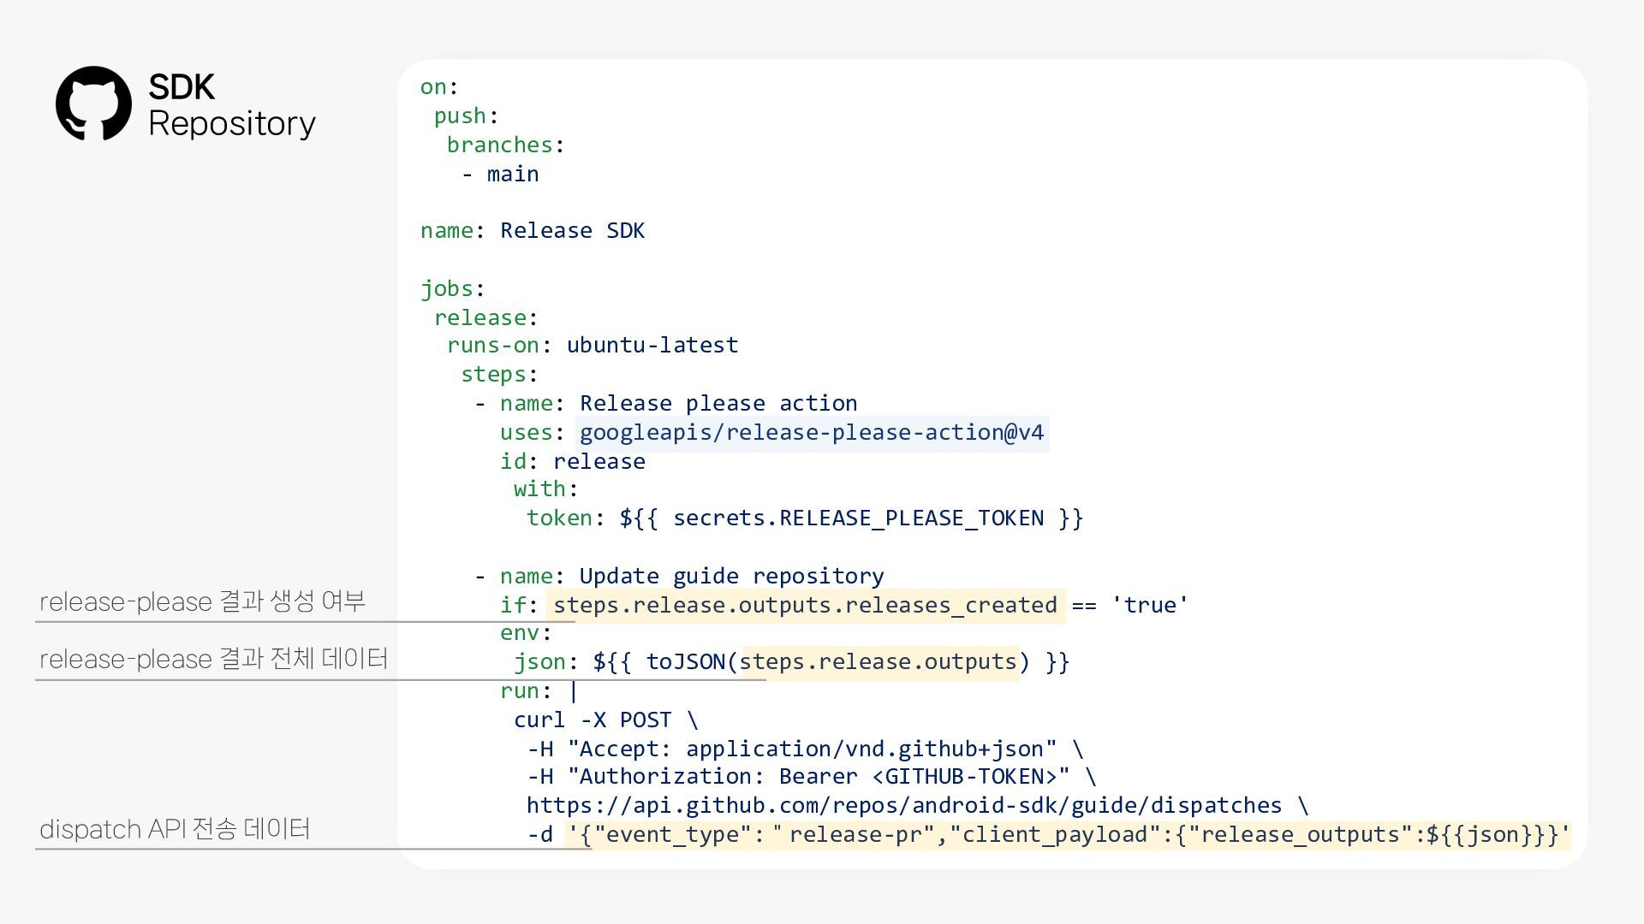Viewport: 1644px width, 924px height.
Task: Click the 'Release please action' step name
Action: coord(718,404)
